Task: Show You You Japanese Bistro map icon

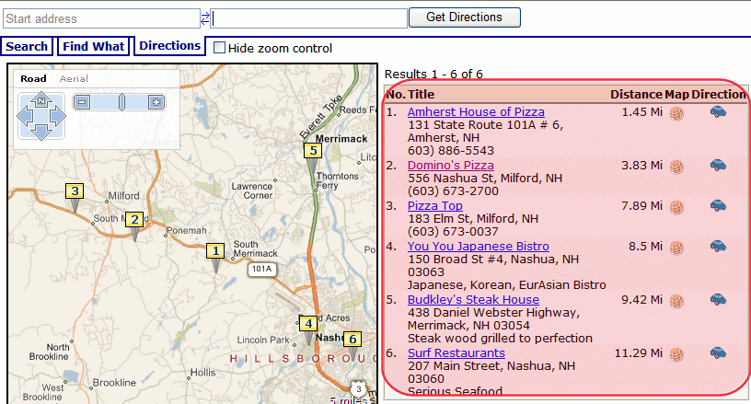Action: coord(676,248)
